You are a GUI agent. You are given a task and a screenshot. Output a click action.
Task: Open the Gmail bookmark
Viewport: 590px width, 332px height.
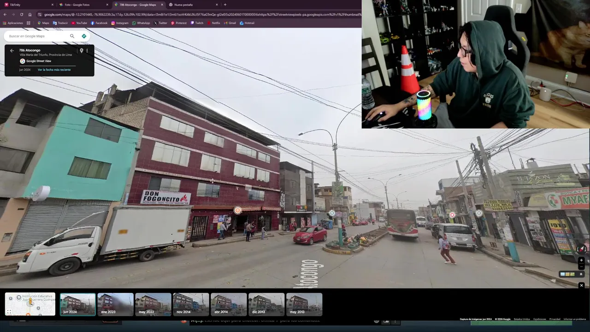pyautogui.click(x=230, y=23)
